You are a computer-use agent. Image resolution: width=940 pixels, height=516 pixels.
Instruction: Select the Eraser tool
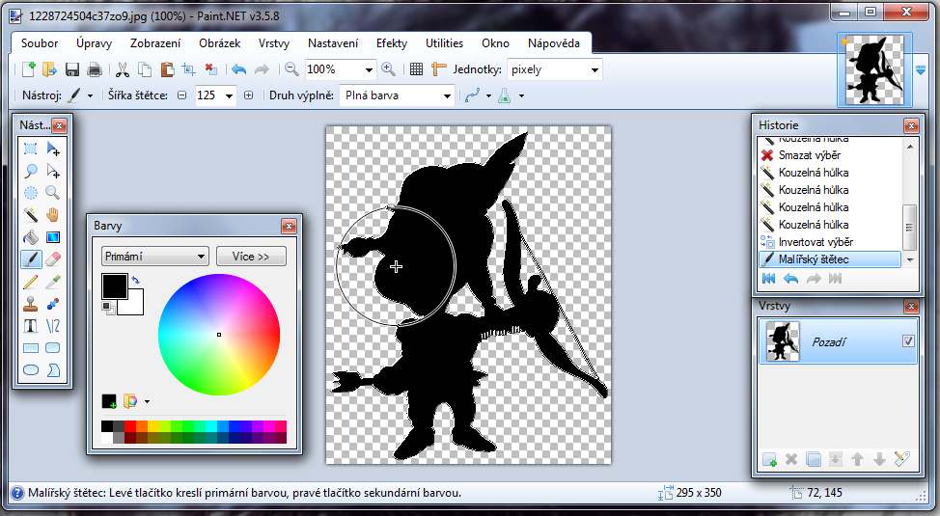click(x=53, y=258)
